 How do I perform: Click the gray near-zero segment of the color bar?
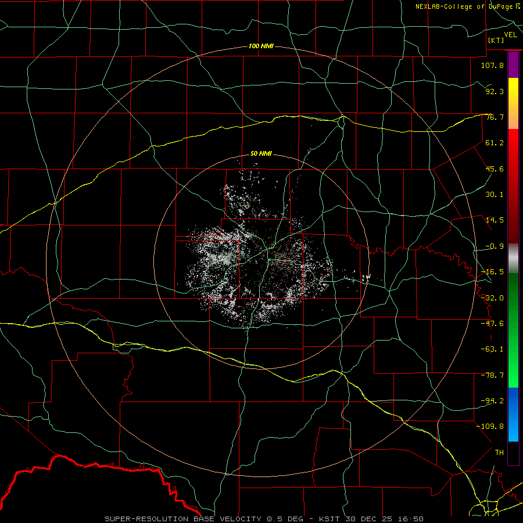(513, 259)
